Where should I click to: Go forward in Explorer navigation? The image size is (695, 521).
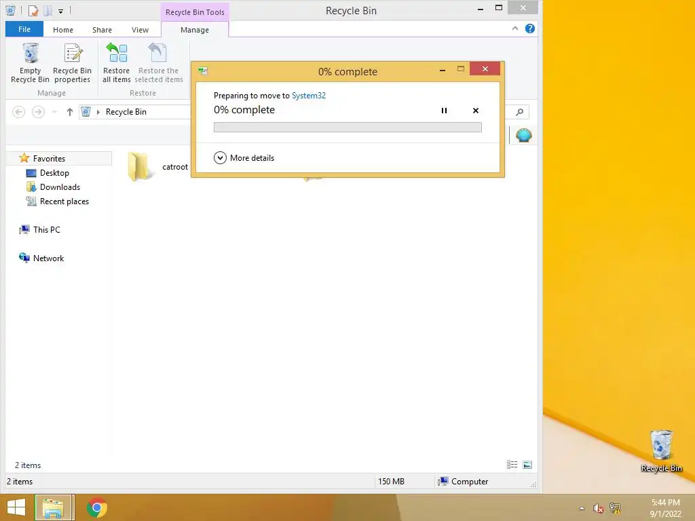(39, 112)
